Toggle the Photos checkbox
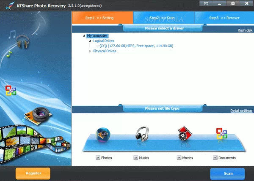Viewport: 254px width, 181px height. 98,158
